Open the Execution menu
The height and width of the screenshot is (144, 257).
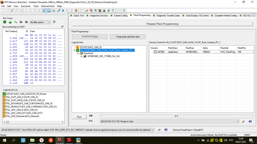[26, 6]
